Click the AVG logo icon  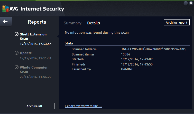(6, 9)
